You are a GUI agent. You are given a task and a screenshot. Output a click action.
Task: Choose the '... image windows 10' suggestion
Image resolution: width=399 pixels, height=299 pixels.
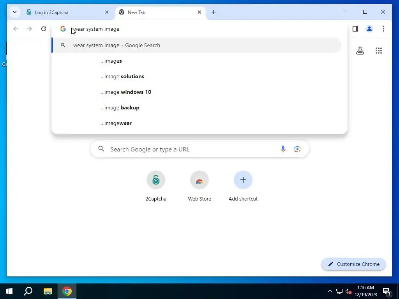coord(196,92)
